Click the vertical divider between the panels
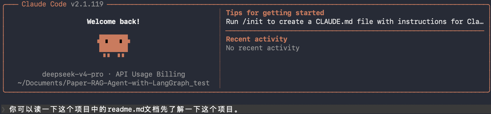Image resolution: width=491 pixels, height=114 pixels. 220,48
